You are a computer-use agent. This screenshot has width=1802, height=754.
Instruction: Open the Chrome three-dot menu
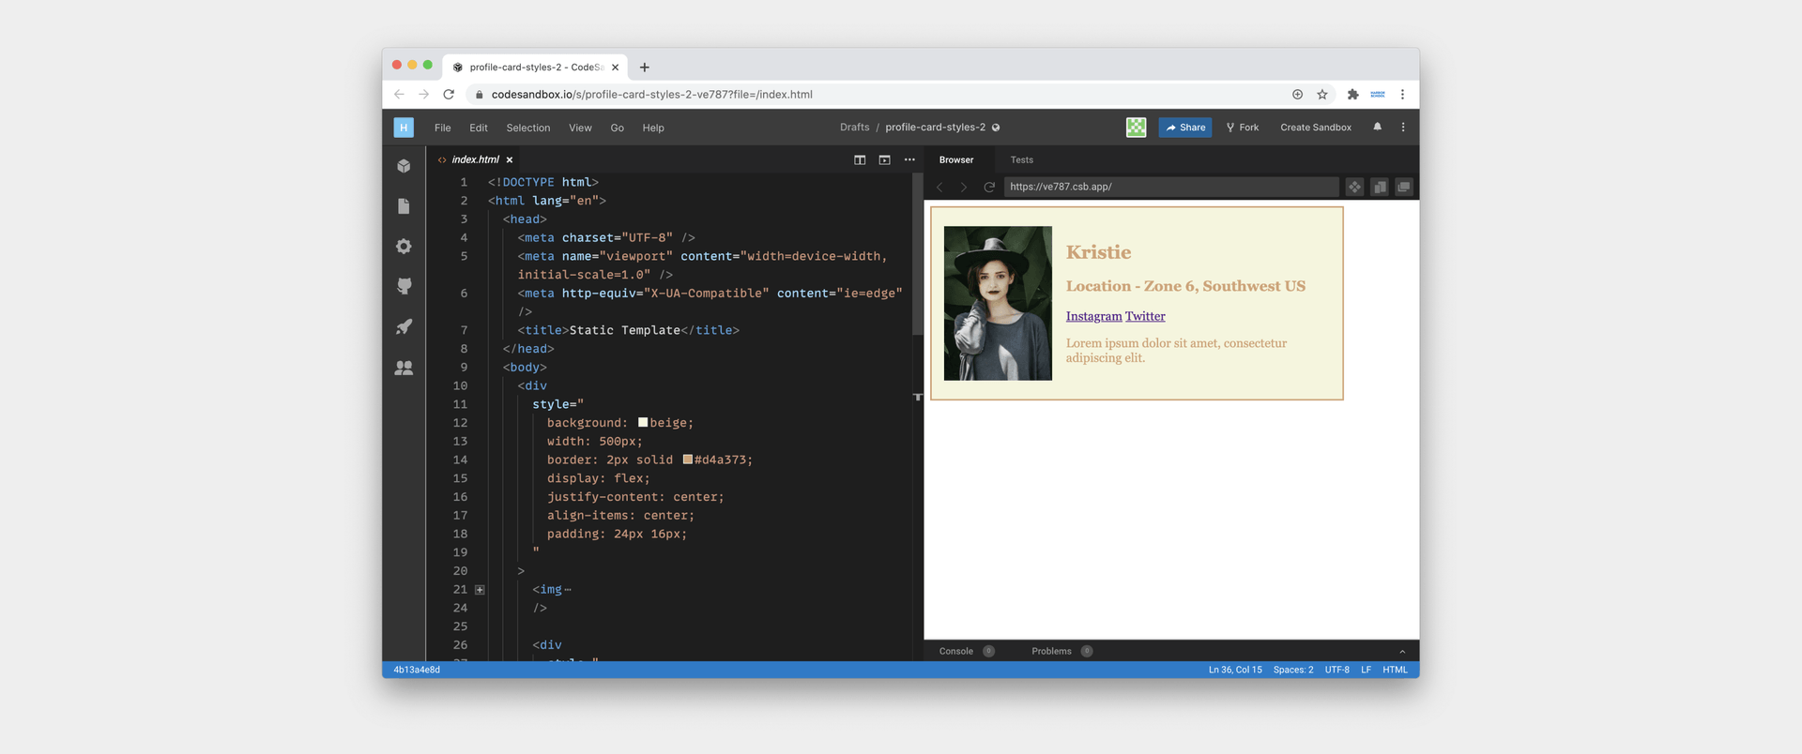[x=1402, y=94]
